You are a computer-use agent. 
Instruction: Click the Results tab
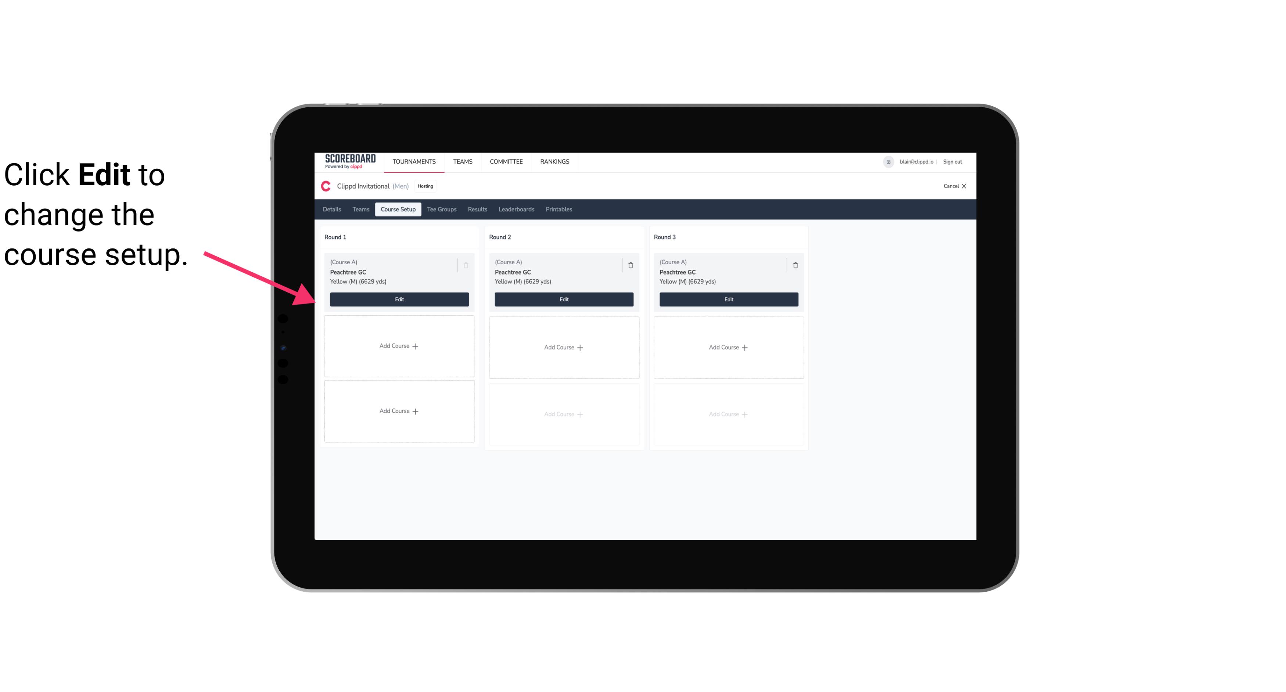tap(478, 209)
